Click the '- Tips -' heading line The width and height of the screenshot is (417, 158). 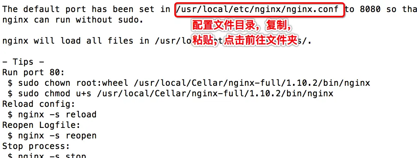pos(23,62)
